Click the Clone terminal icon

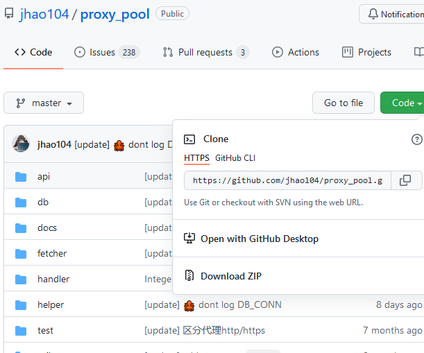tap(189, 139)
